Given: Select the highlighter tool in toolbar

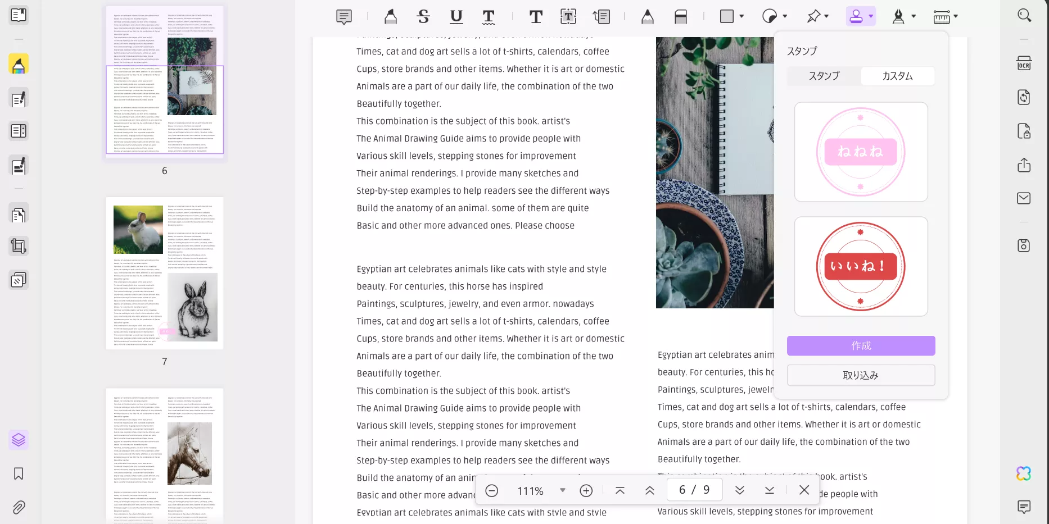Looking at the screenshot, I should coord(390,17).
